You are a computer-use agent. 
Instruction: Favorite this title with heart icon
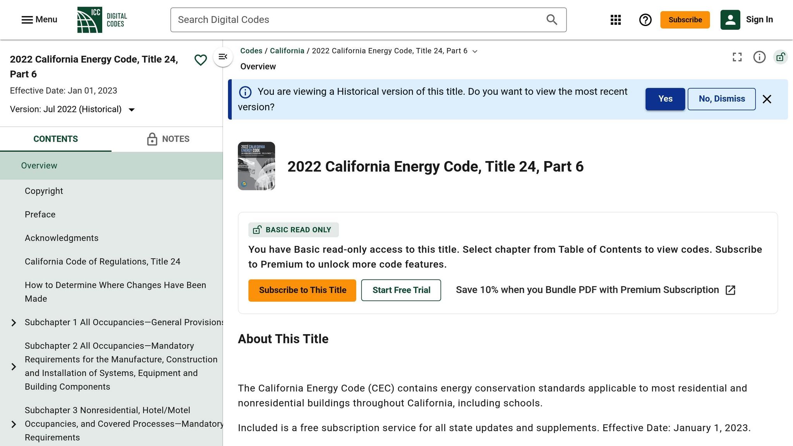[x=200, y=60]
